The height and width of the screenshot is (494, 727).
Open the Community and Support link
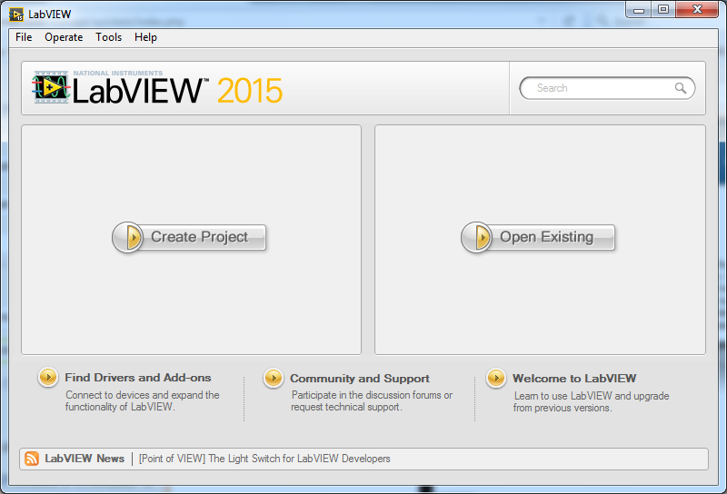coord(360,379)
